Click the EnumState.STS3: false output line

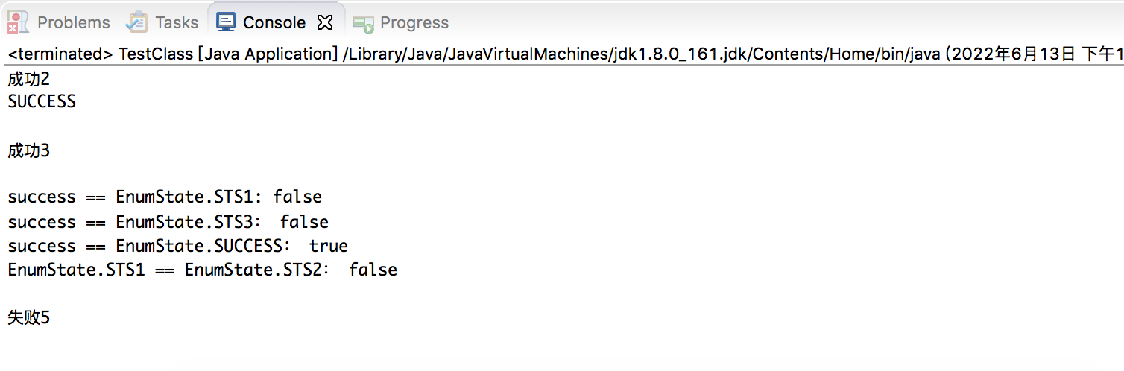[168, 222]
